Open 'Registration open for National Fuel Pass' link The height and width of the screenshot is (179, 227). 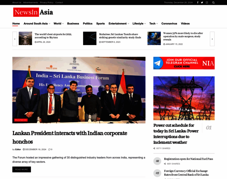tap(188, 159)
